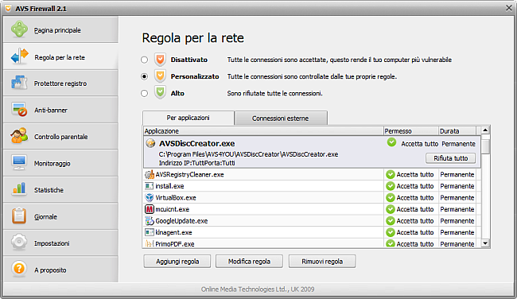
Task: Select the install.exe row name
Action: click(x=169, y=186)
